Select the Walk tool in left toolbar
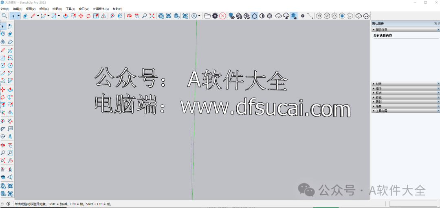This screenshot has width=440, height=208. [10, 169]
